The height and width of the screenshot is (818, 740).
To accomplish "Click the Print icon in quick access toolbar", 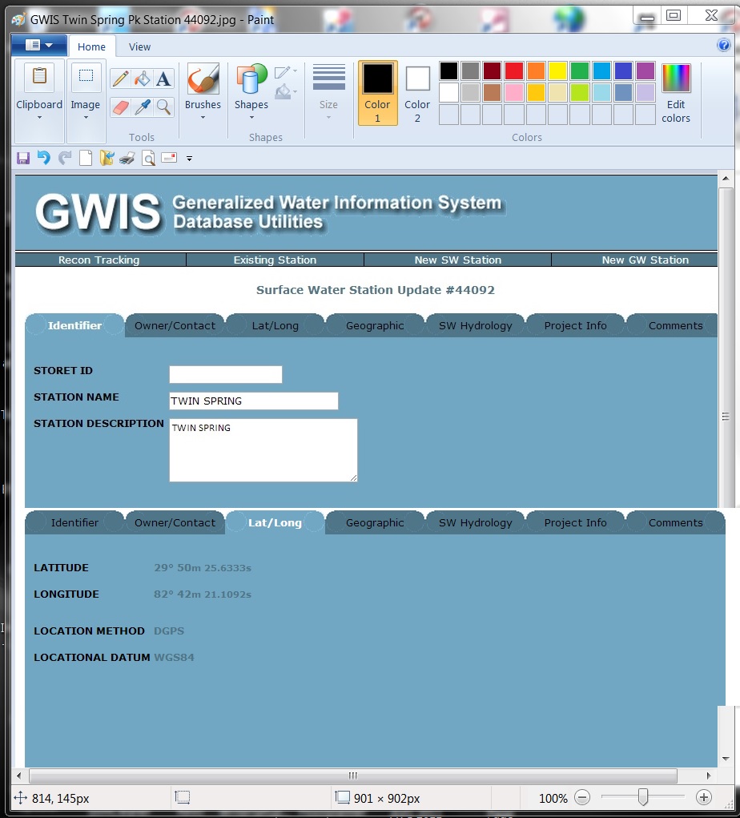I will pyautogui.click(x=127, y=158).
